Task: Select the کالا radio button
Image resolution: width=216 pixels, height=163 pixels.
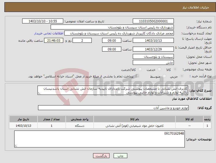Action: pyautogui.click(x=175, y=69)
